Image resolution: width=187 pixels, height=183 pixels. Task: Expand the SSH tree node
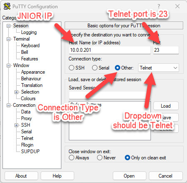click(16, 125)
